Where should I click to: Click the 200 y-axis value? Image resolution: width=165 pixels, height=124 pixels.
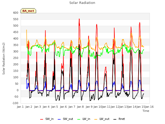[x=16, y=64]
